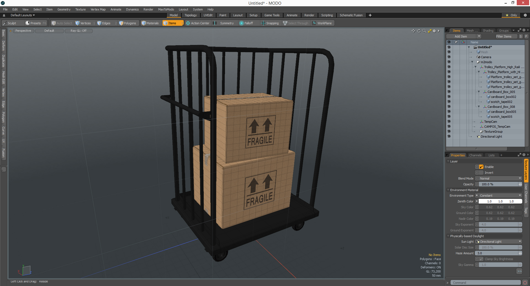
Task: Open the Action Center options
Action: pyautogui.click(x=198, y=23)
